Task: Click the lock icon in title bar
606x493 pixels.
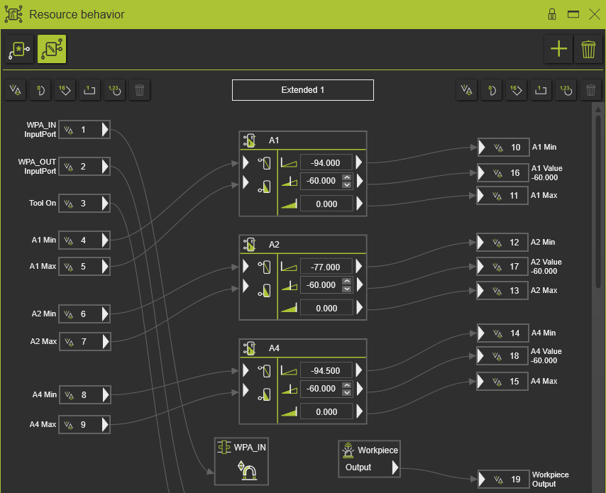Action: coord(551,14)
